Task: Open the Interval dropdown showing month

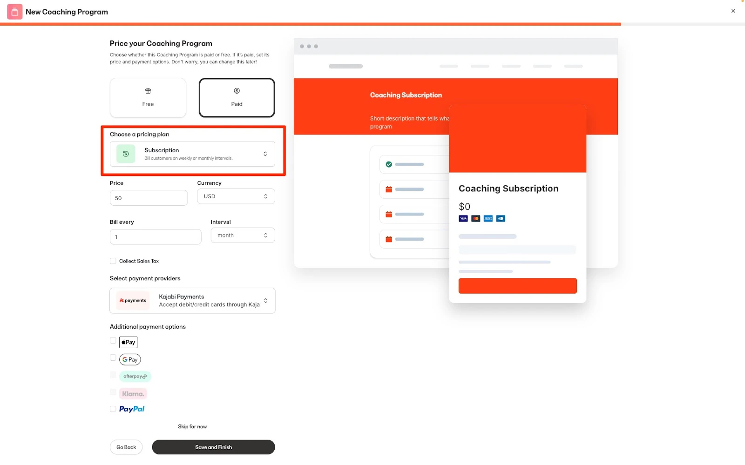Action: 243,235
